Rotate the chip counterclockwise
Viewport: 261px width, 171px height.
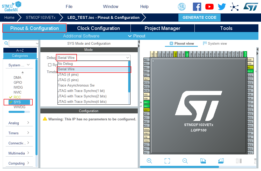tap(221, 161)
